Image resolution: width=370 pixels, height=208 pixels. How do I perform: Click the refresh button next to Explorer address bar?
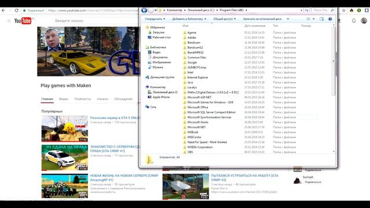pos(306,10)
